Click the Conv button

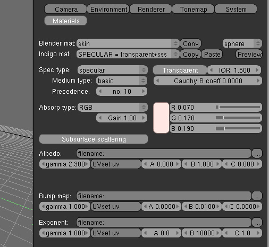point(190,43)
